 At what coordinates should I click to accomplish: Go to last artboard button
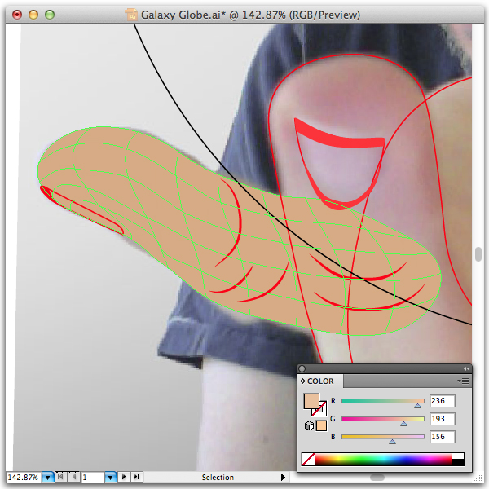[x=137, y=477]
